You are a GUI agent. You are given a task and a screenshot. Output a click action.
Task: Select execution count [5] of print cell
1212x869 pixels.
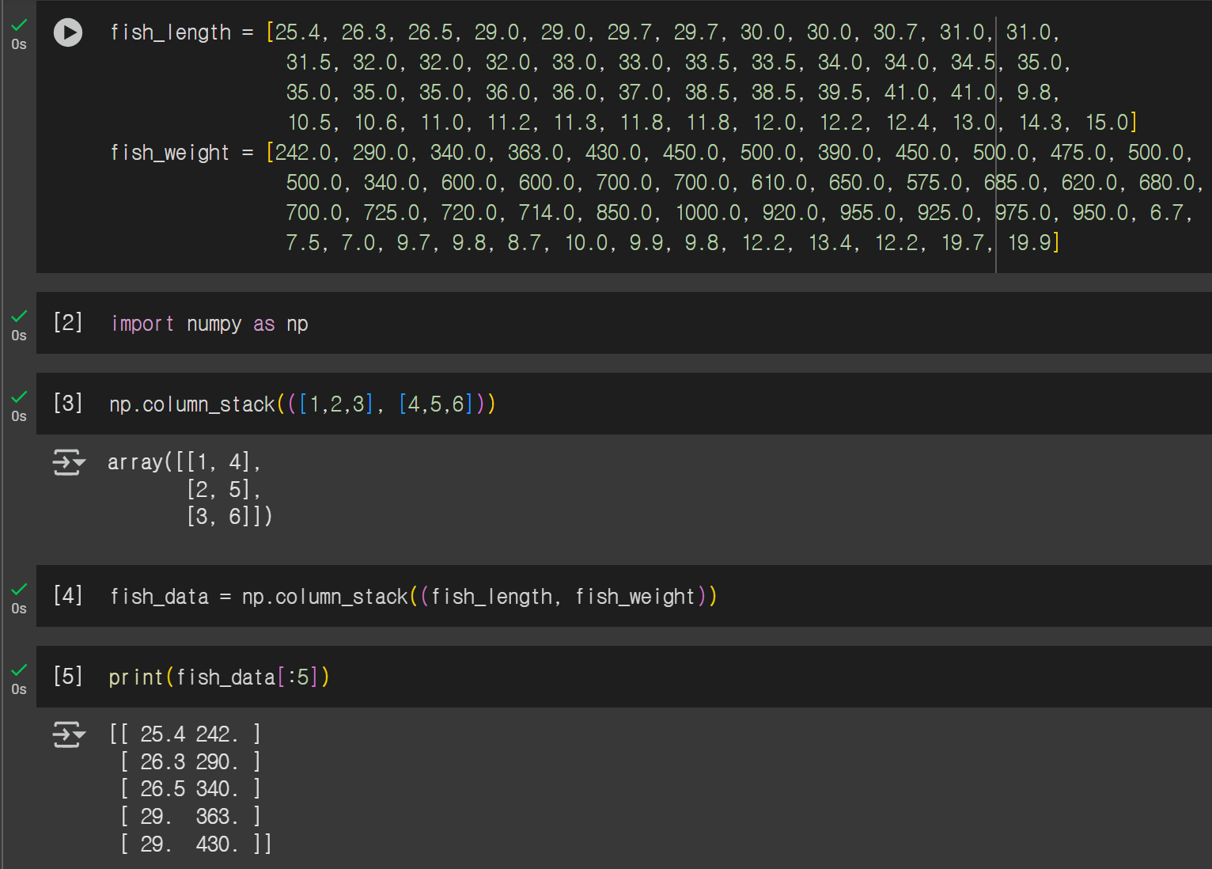pyautogui.click(x=68, y=676)
